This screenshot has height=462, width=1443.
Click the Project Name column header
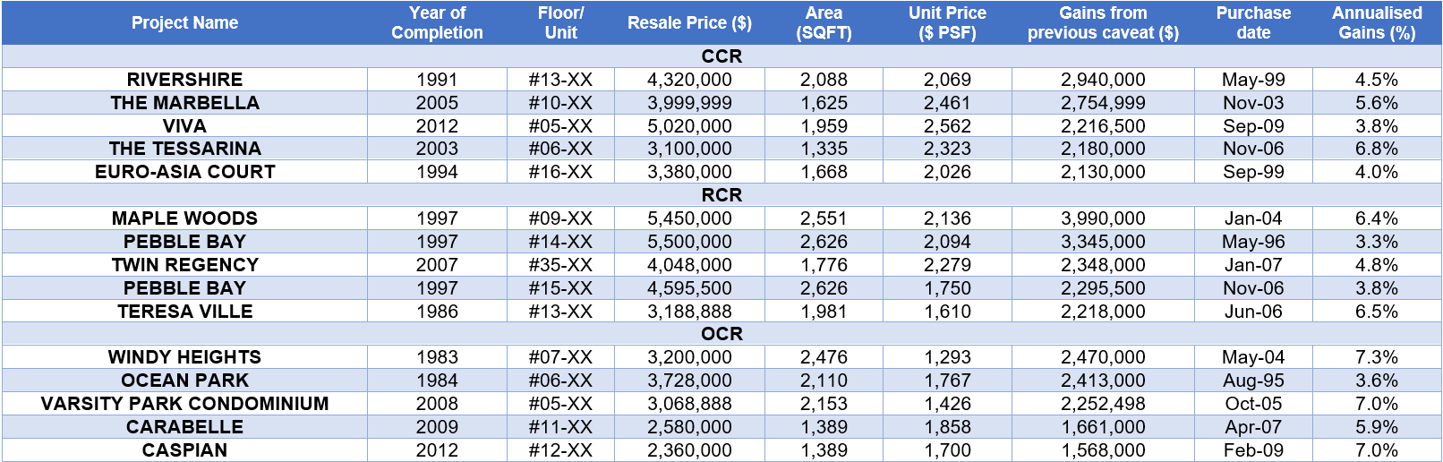pos(184,22)
